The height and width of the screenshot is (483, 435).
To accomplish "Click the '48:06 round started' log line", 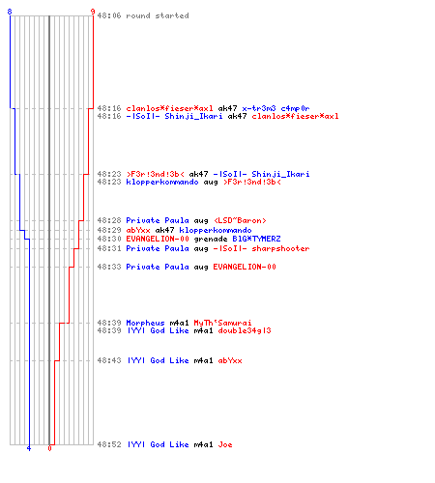I will pos(143,15).
